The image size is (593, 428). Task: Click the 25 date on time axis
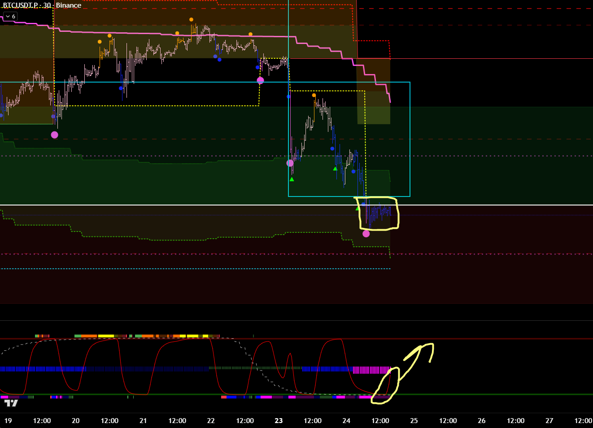[x=414, y=421]
